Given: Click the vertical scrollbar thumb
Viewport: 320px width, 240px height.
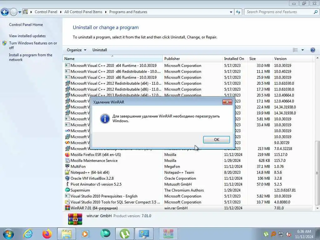Looking at the screenshot, I should [x=317, y=173].
